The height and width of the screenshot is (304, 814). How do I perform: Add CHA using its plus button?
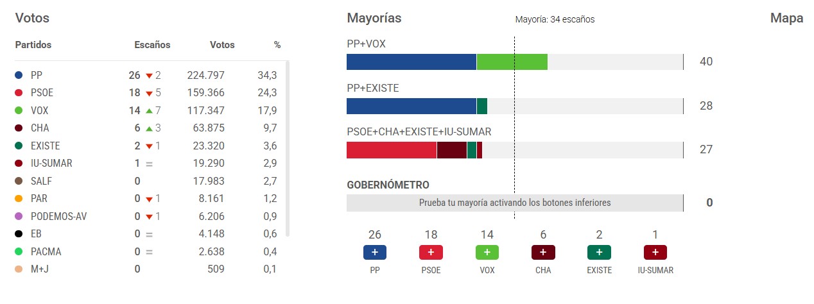542,252
